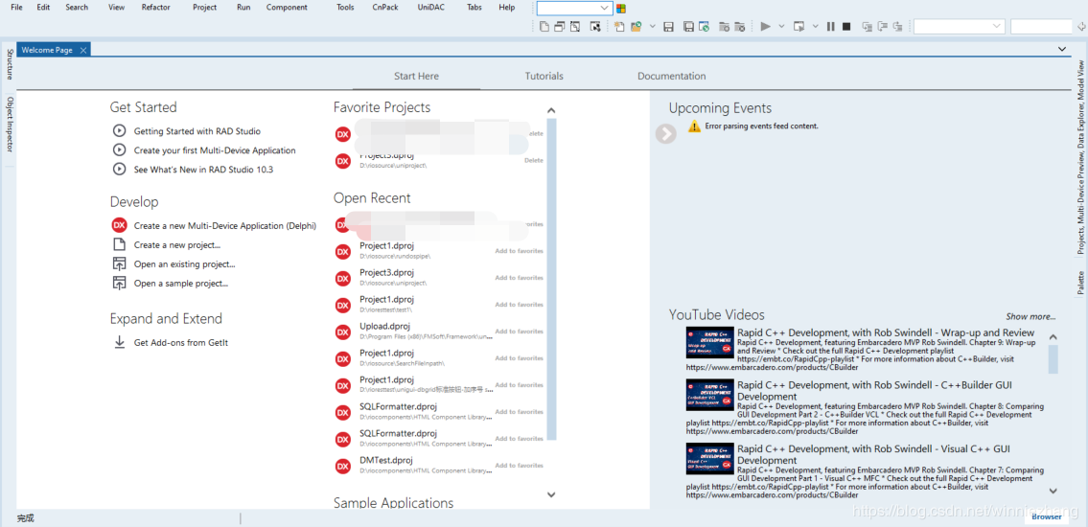Open the UniDAC menu
Viewport: 1088px width, 527px height.
tap(431, 8)
